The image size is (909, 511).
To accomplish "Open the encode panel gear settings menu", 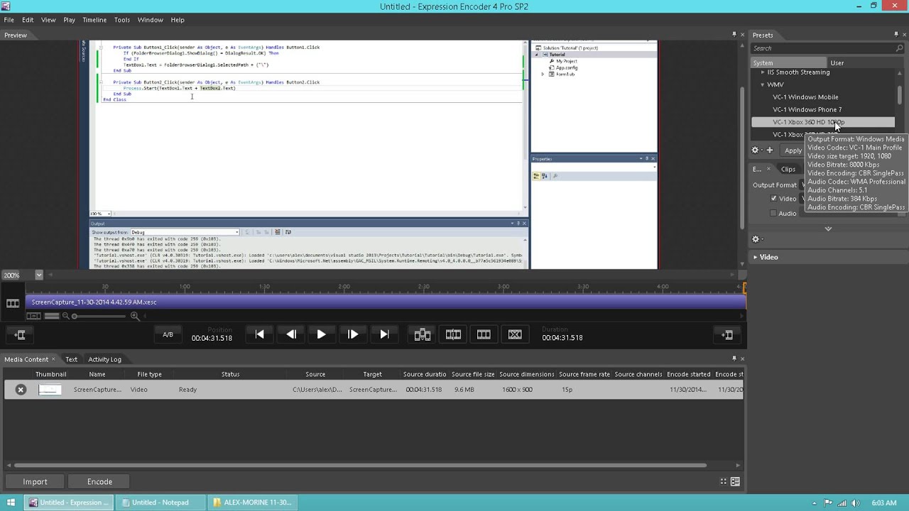I will point(756,239).
